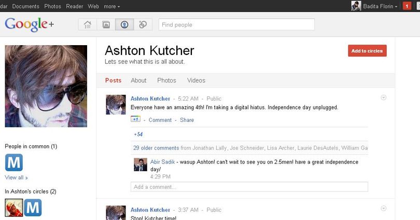The image size is (420, 220).
Task: Open the Home stream icon
Action: (88, 25)
